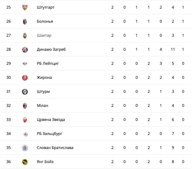This screenshot has height=169, width=192.
Task: Select row 36 position number
Action: 9,162
